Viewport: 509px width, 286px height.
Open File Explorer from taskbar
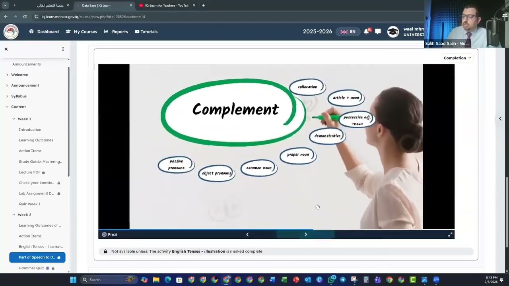(156, 280)
